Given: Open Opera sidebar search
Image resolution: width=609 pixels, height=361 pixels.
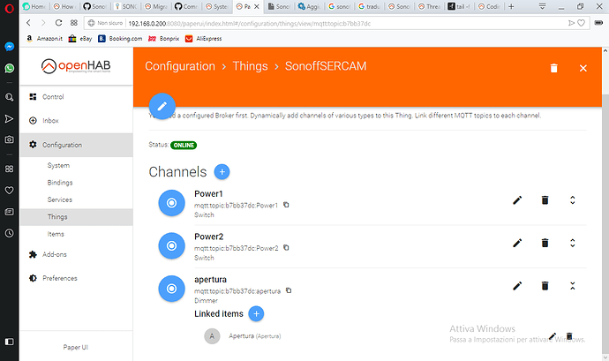Looking at the screenshot, I should [10, 97].
